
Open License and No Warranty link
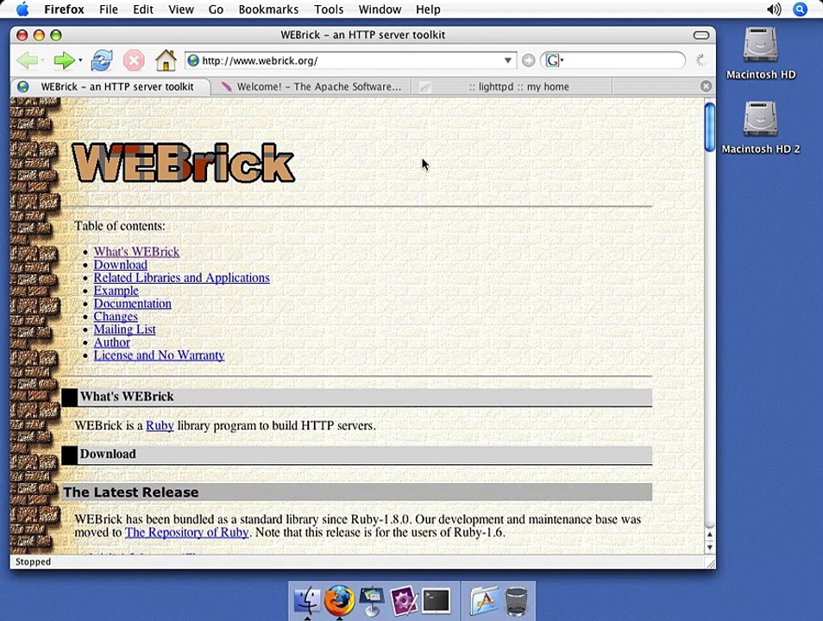159,355
